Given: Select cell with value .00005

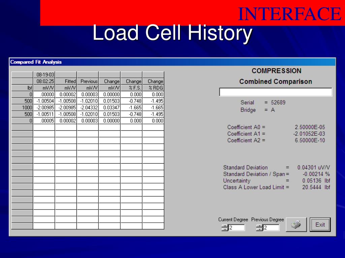Looking at the screenshot, I should [x=44, y=121].
